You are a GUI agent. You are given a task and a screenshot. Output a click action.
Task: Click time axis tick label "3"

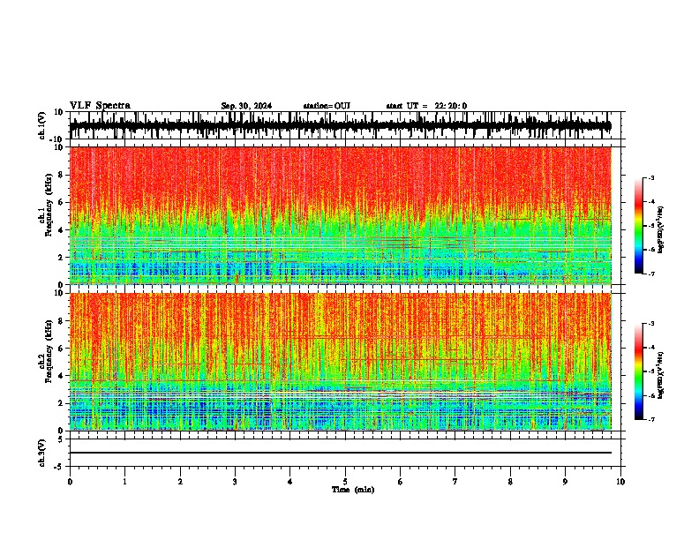click(x=235, y=482)
